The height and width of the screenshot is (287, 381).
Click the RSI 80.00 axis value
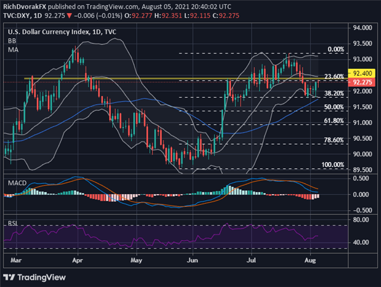click(361, 220)
